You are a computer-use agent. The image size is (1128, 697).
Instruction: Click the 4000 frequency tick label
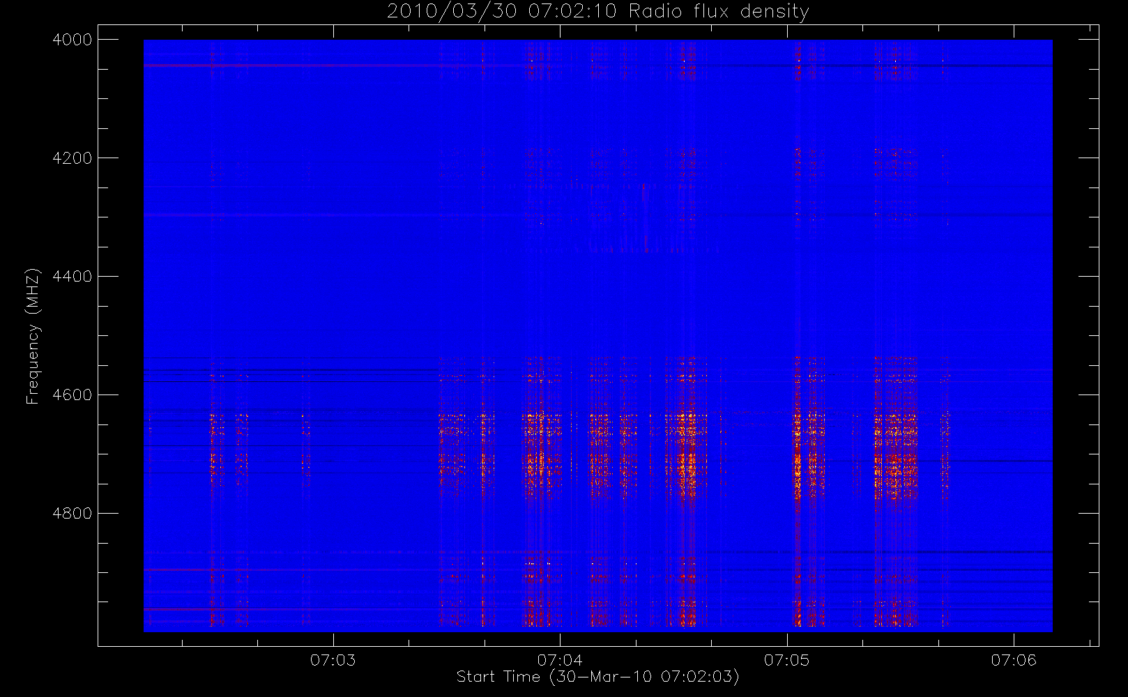pos(73,40)
